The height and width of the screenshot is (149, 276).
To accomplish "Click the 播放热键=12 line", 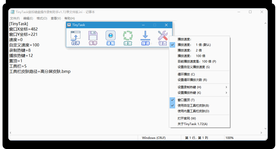I will coord(21,56).
